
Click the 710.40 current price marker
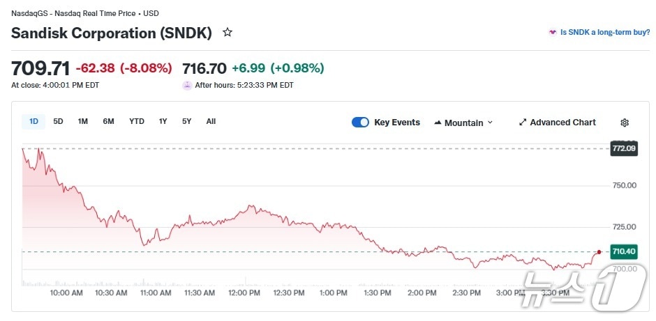click(x=623, y=251)
